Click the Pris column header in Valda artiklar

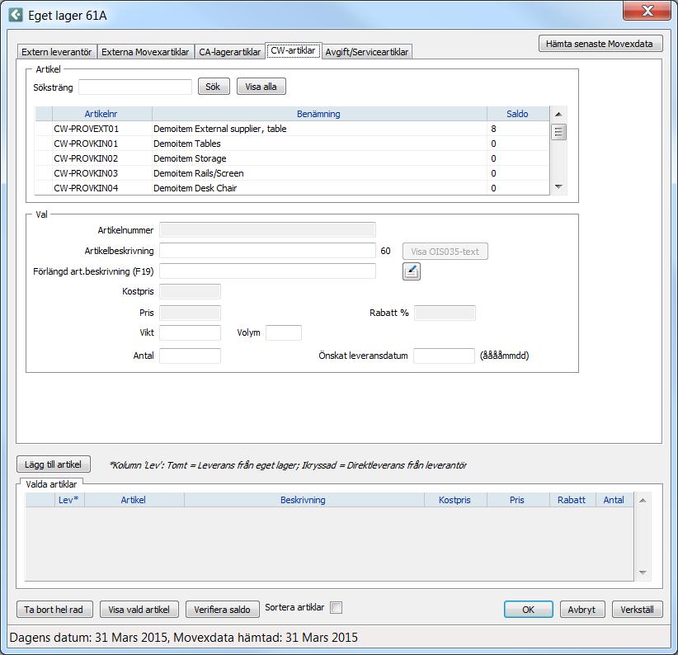517,500
